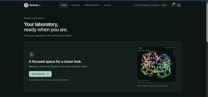Click the BioFold circular logo icon
This screenshot has height=97, width=208.
click(x=26, y=5)
